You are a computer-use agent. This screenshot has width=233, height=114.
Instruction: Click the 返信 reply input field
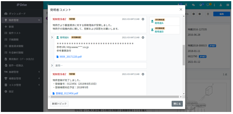point(100,65)
